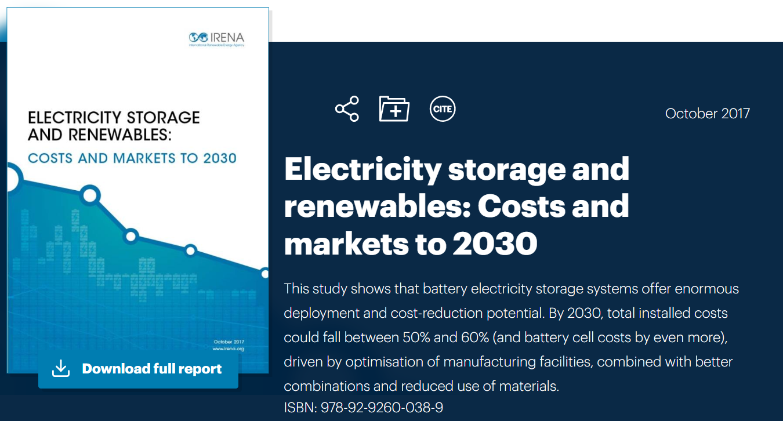Image resolution: width=783 pixels, height=421 pixels.
Task: Click "International Renewable Energy Agency" text under logo
Action: coord(216,45)
